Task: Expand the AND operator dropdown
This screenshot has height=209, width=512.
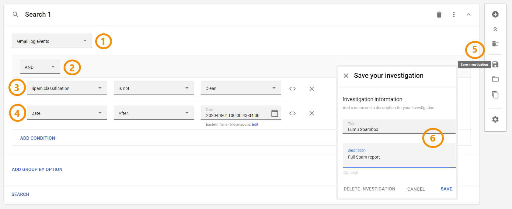Action: click(40, 67)
